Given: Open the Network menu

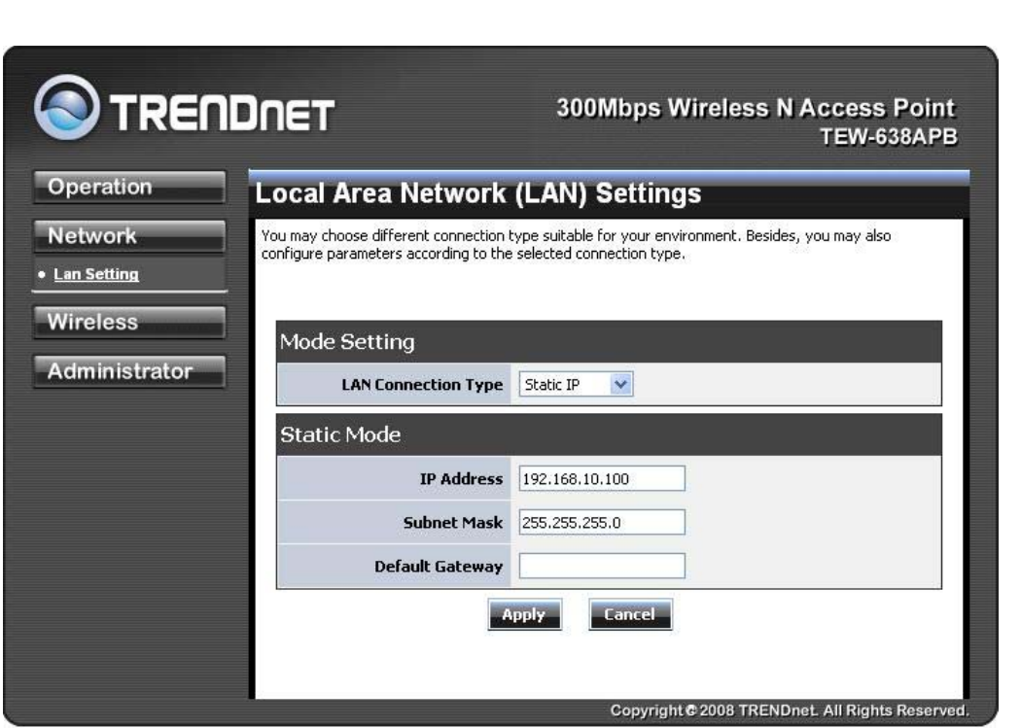Looking at the screenshot, I should click(x=129, y=235).
